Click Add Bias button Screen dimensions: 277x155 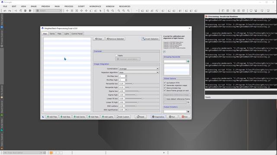pos(65,117)
